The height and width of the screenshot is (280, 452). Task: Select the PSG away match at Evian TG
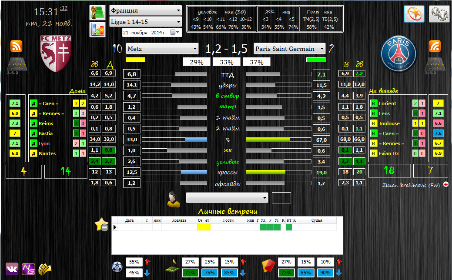click(398, 153)
